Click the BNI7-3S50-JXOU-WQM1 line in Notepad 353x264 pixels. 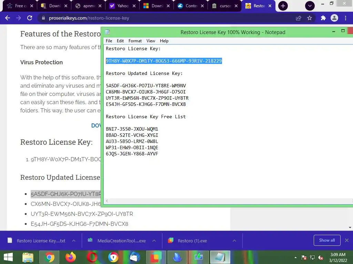(x=132, y=129)
